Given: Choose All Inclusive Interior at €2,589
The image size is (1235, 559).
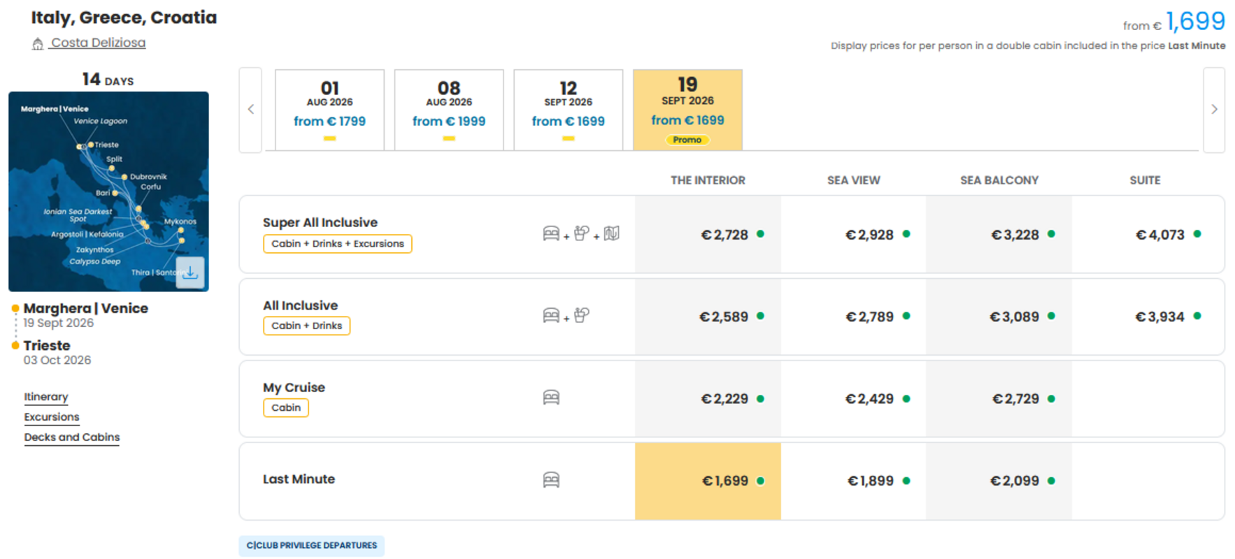Looking at the screenshot, I should pos(708,317).
